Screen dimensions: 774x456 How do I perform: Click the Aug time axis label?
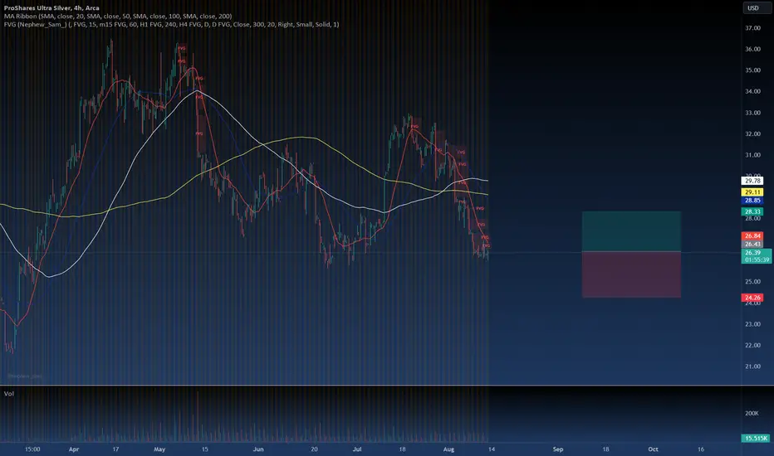(x=448, y=449)
